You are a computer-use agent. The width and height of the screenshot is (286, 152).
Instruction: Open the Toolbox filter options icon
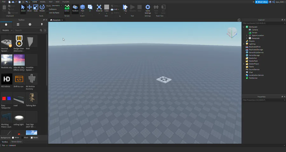click(45, 30)
